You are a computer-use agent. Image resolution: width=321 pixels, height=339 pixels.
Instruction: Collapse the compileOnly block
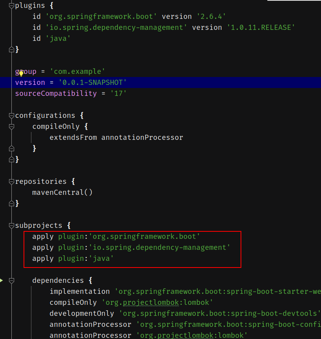point(11,127)
